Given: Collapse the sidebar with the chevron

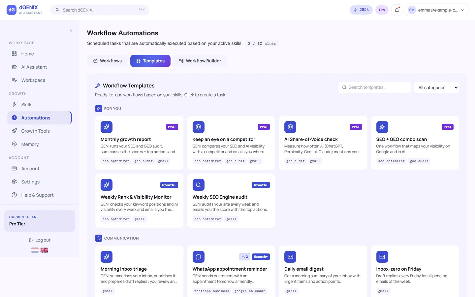Looking at the screenshot, I should click(x=71, y=30).
